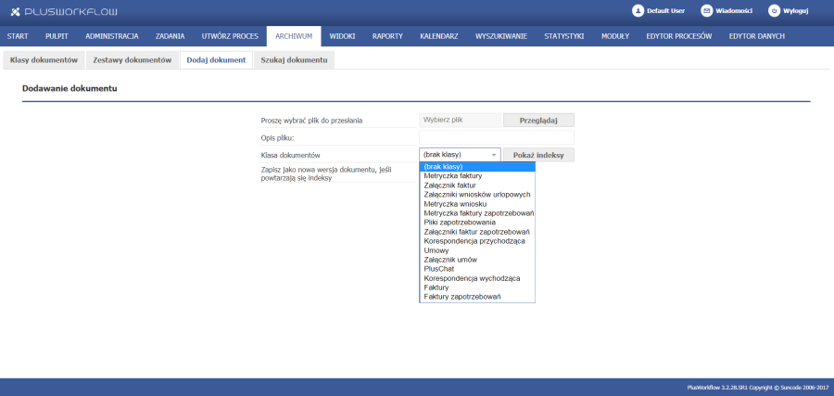Choose 'Korespondencja przychodząca' option
The width and height of the screenshot is (834, 396).
tap(474, 241)
